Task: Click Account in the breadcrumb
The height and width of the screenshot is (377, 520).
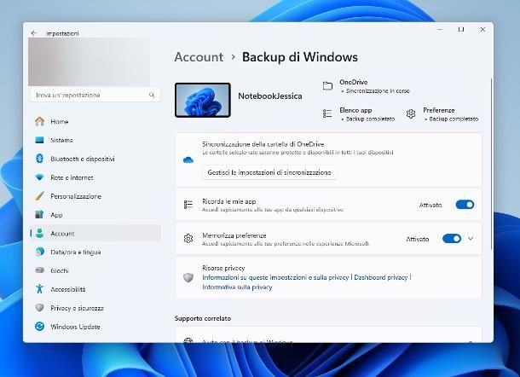Action: [x=199, y=57]
